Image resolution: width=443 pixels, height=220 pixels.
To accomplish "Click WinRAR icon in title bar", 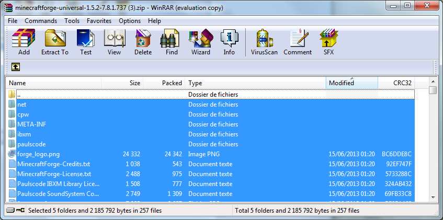I will click(9, 8).
